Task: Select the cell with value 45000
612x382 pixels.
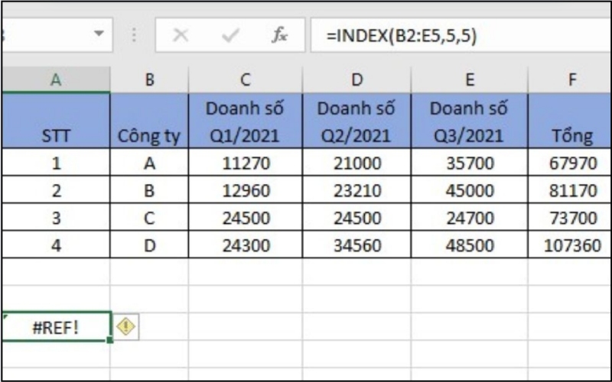Action: [x=469, y=189]
